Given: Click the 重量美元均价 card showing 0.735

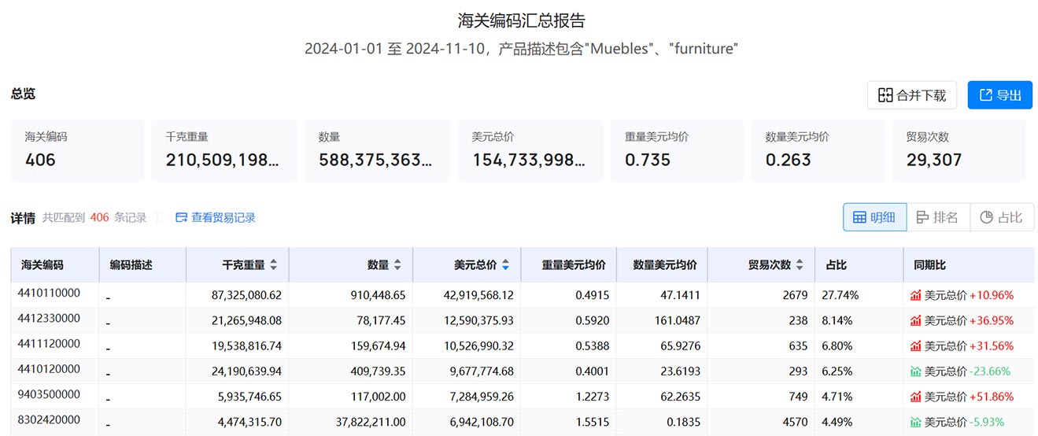Looking at the screenshot, I should (x=677, y=150).
